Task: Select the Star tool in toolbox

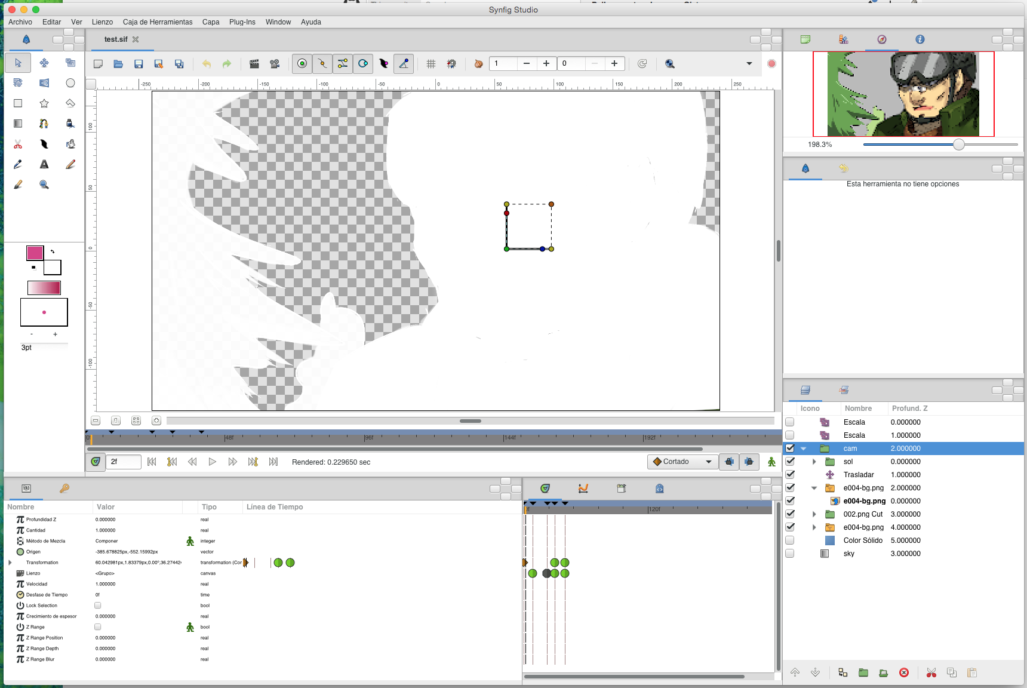Action: point(44,103)
